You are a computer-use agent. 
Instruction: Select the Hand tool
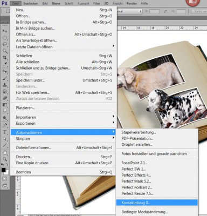(5, 153)
